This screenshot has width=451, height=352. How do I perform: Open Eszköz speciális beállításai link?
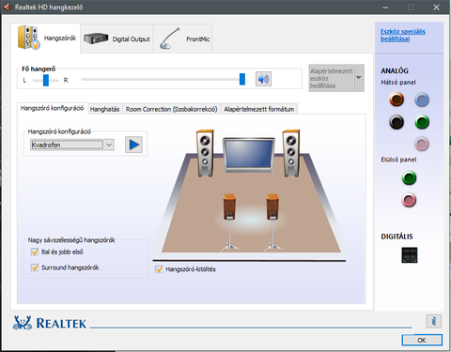[403, 35]
